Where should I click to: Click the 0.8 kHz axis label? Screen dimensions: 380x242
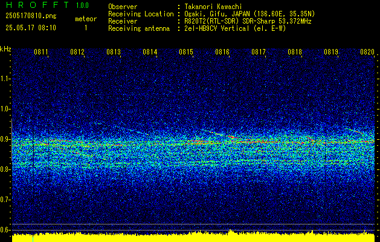5,169
